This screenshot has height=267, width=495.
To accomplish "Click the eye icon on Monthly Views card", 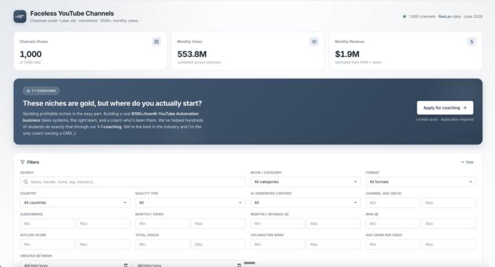I will pos(314,42).
